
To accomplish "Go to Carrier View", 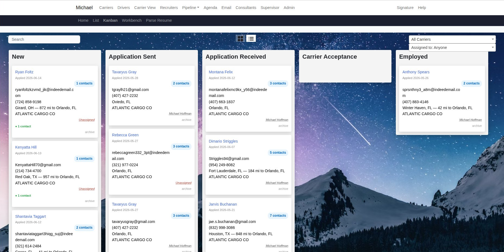I will pyautogui.click(x=145, y=8).
